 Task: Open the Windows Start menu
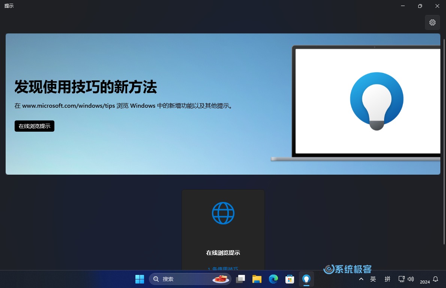tap(140, 279)
